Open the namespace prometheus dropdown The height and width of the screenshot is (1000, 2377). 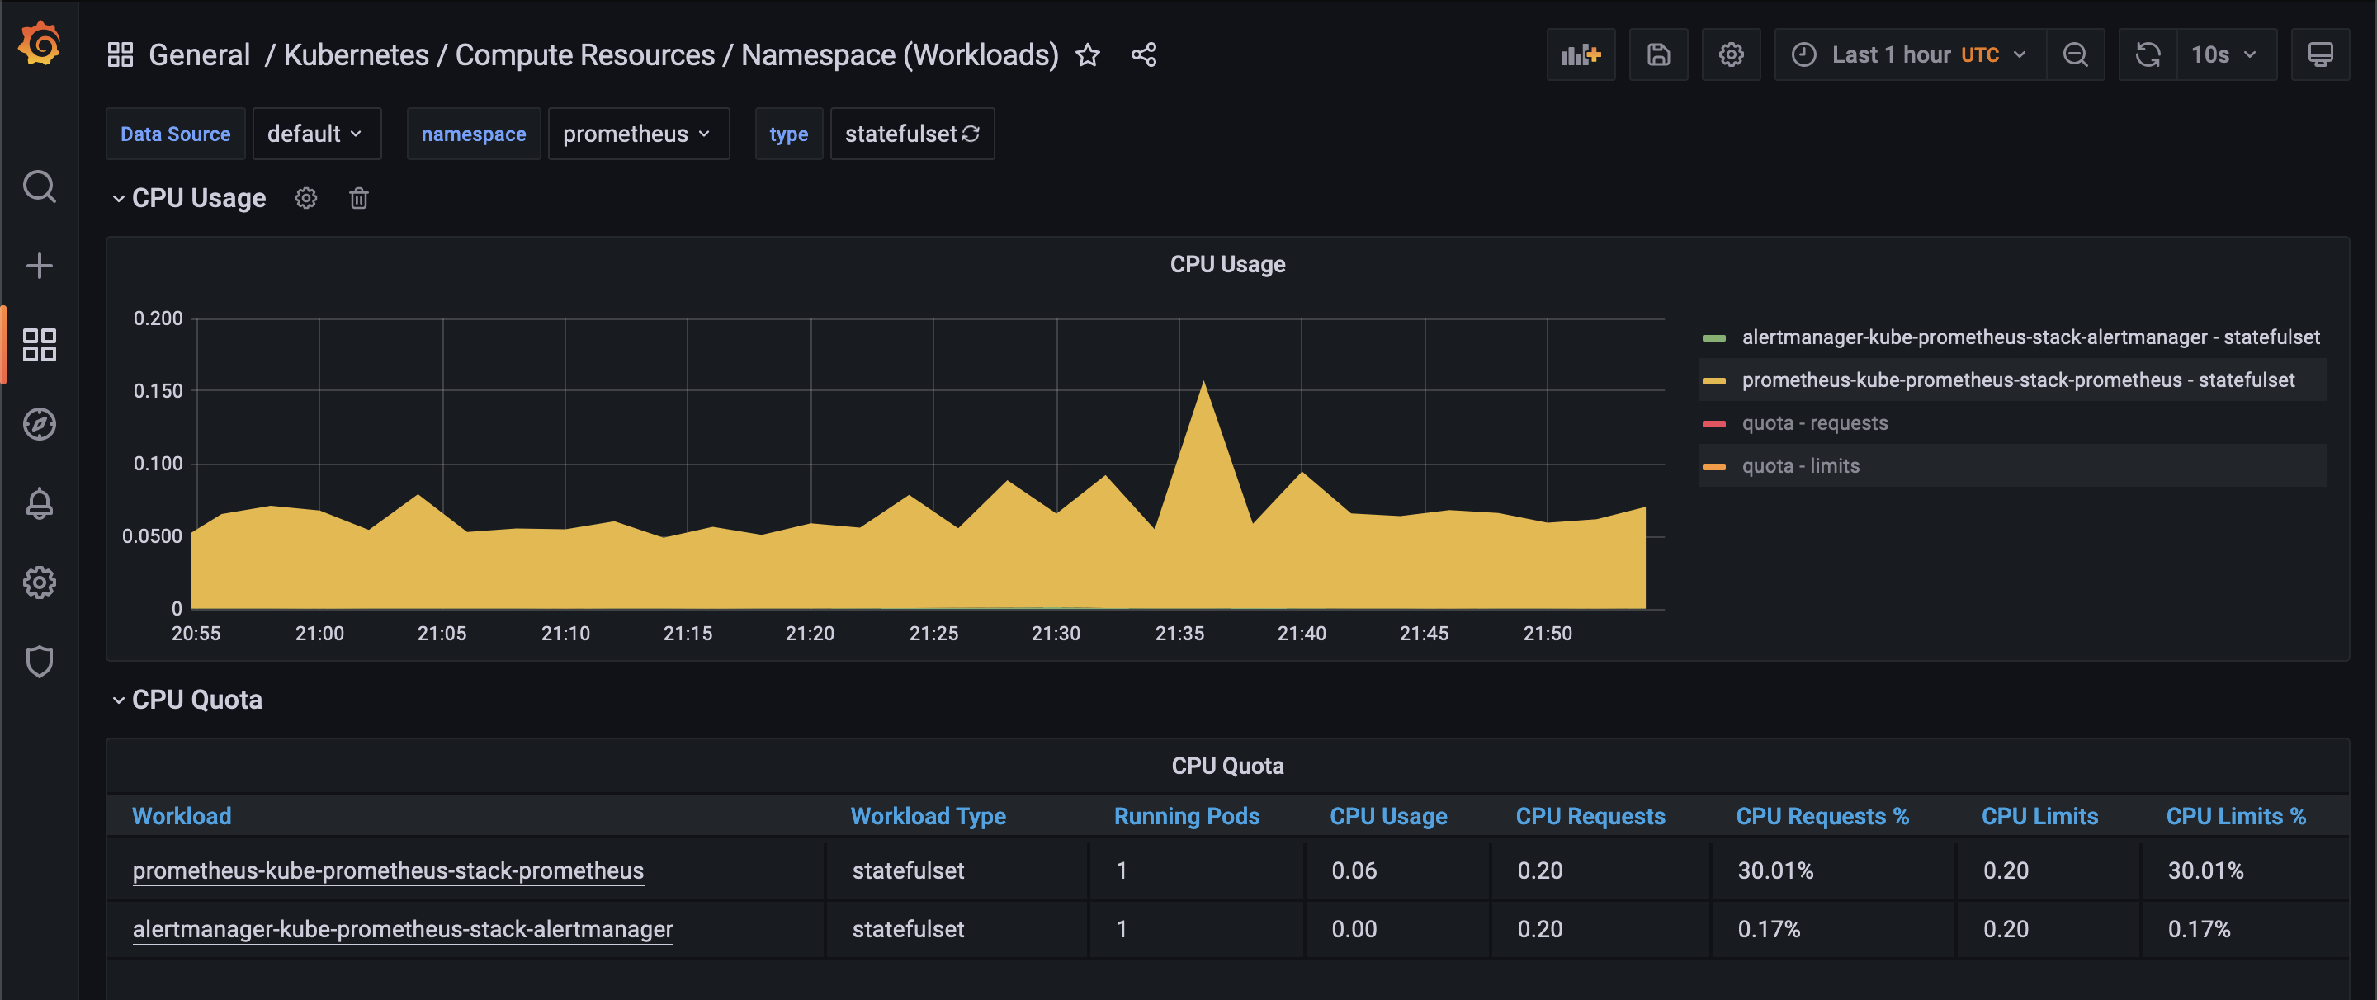tap(638, 134)
